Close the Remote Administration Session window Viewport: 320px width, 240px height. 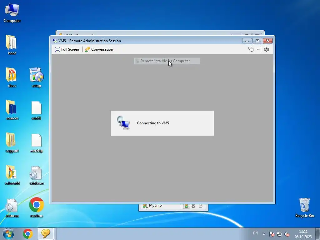click(267, 41)
